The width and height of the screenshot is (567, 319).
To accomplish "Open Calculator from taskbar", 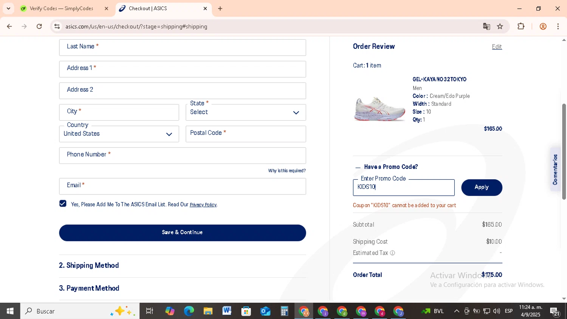I will click(284, 311).
